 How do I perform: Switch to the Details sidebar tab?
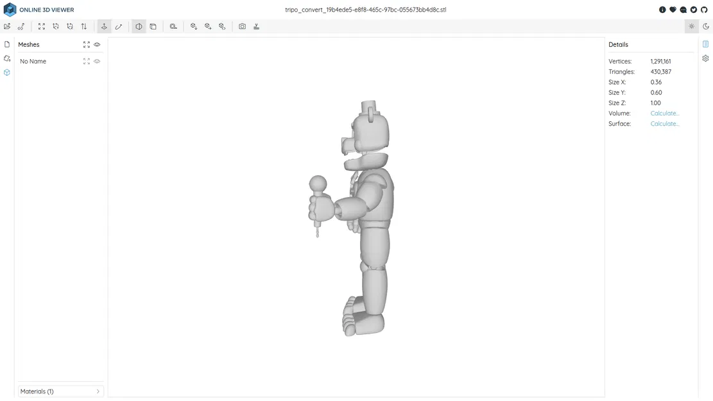coord(705,44)
